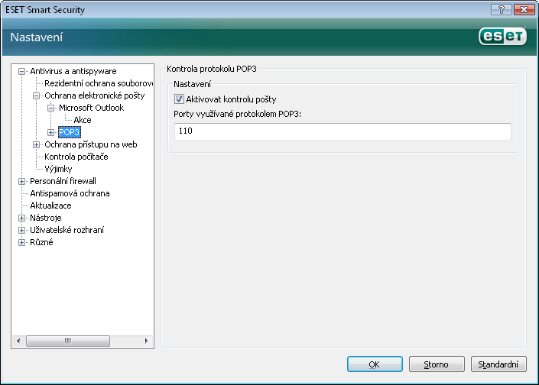This screenshot has width=539, height=385.
Task: Click the tree horizontal scrollbar thumb
Action: coord(68,341)
